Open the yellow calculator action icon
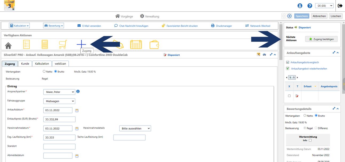Viewport: 345px width, 162px height. tap(45, 44)
